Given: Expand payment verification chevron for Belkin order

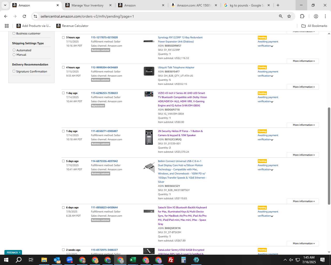Looking at the screenshot, I should [x=272, y=170].
